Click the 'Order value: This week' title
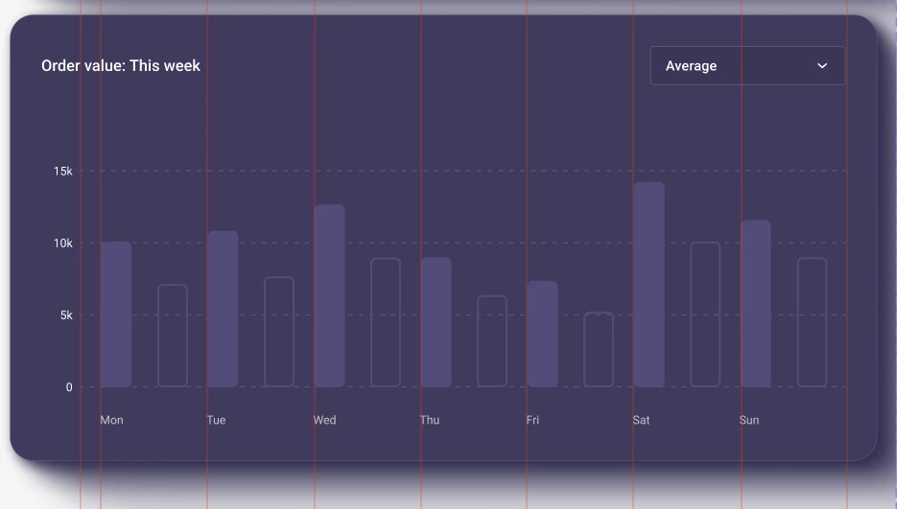897x509 pixels. [x=121, y=66]
